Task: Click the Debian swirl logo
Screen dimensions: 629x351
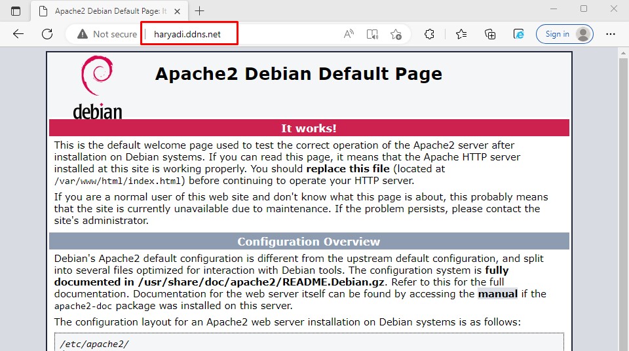Action: click(97, 79)
